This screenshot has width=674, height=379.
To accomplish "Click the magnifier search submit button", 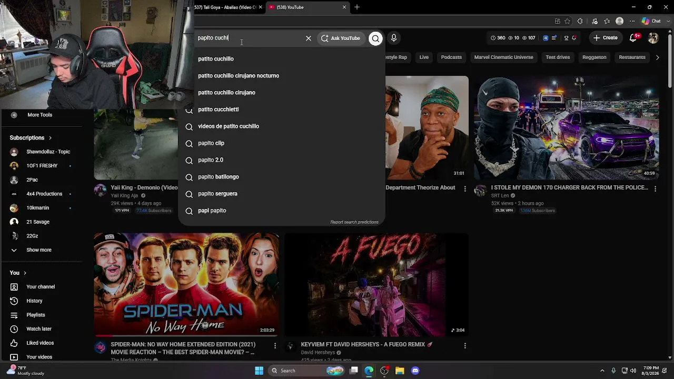I will point(375,38).
